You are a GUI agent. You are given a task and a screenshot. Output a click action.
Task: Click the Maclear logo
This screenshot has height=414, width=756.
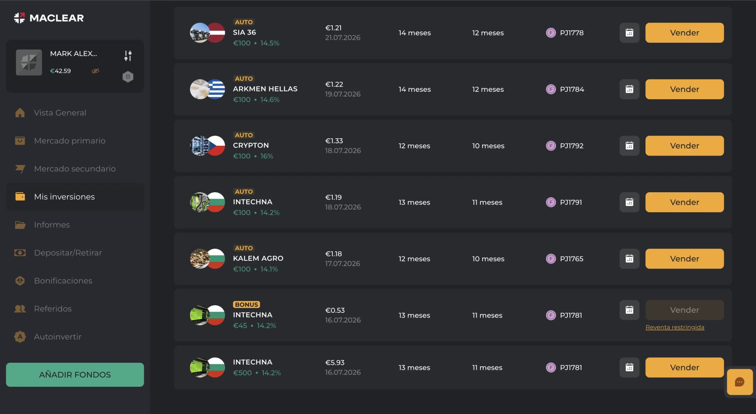tap(49, 18)
